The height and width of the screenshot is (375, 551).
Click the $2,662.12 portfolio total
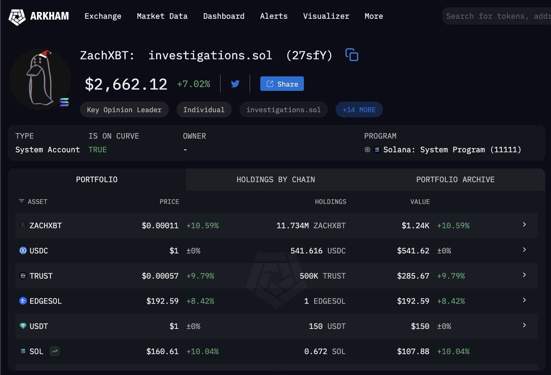tap(126, 84)
